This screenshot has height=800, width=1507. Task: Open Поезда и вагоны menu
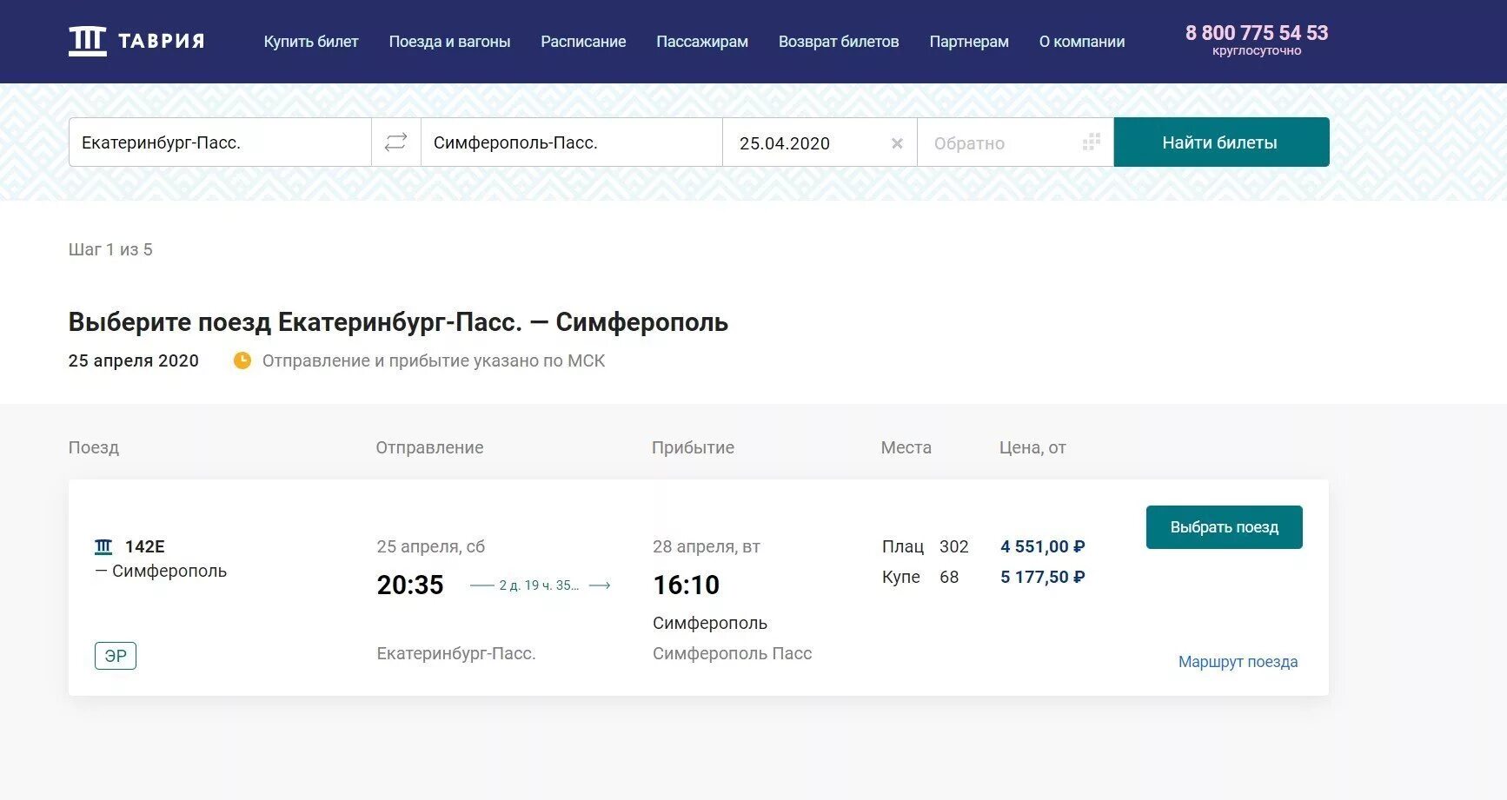click(449, 42)
